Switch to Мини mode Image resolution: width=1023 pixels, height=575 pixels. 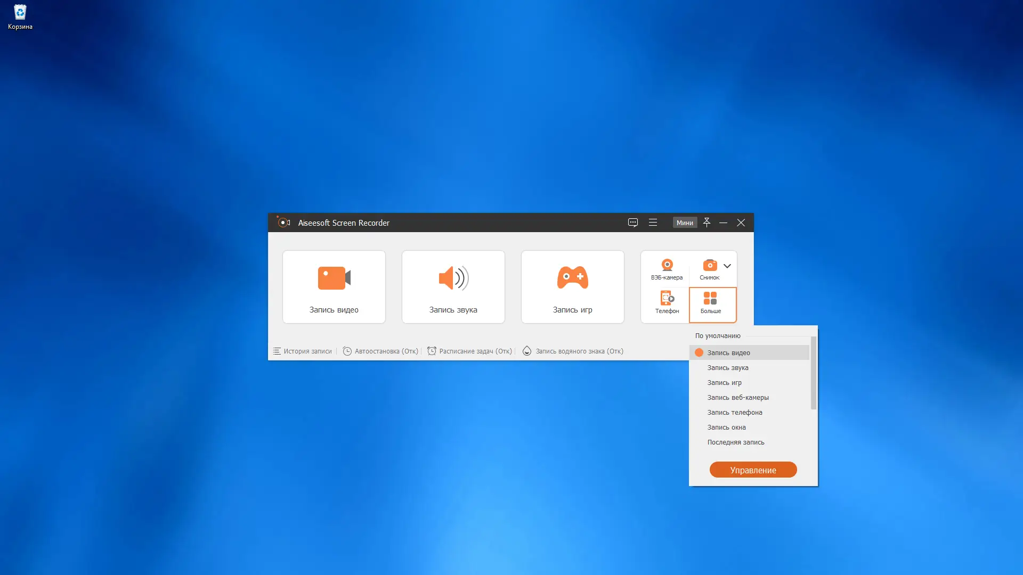685,223
